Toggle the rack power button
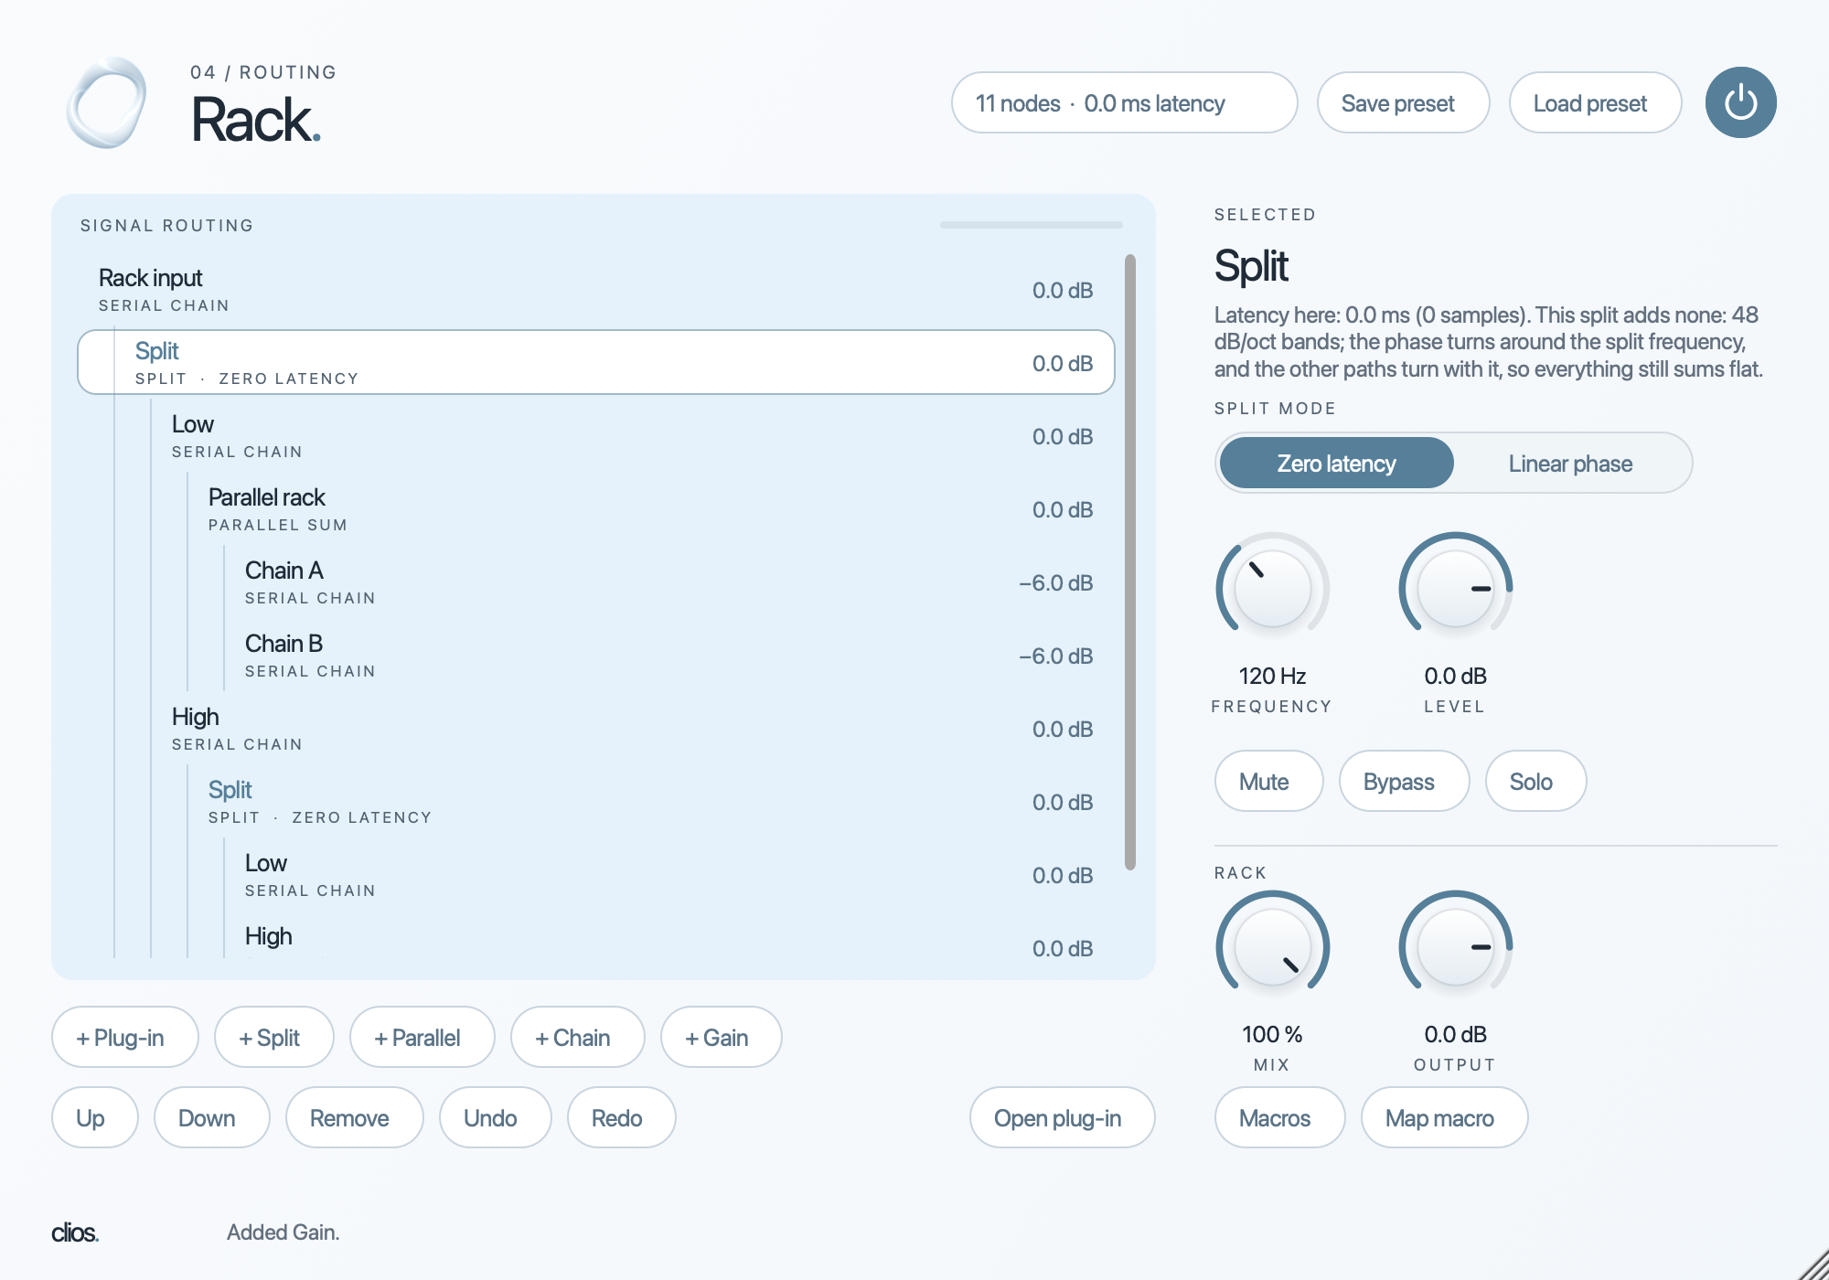The width and height of the screenshot is (1829, 1280). tap(1740, 102)
